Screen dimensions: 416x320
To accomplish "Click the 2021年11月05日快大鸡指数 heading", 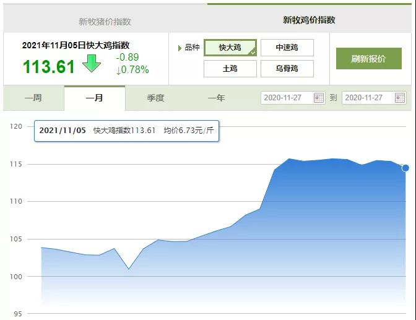I will pyautogui.click(x=76, y=45).
